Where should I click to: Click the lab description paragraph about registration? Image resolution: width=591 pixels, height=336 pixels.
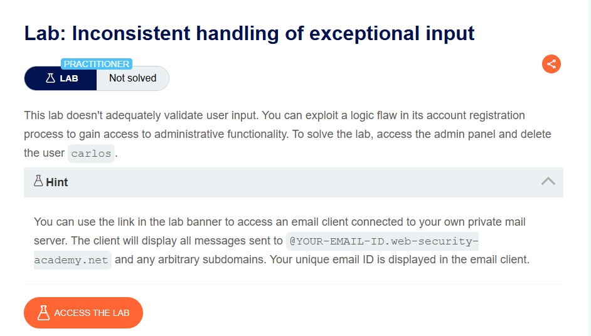(x=287, y=134)
